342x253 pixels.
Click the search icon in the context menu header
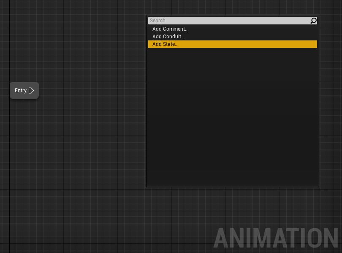click(x=313, y=20)
